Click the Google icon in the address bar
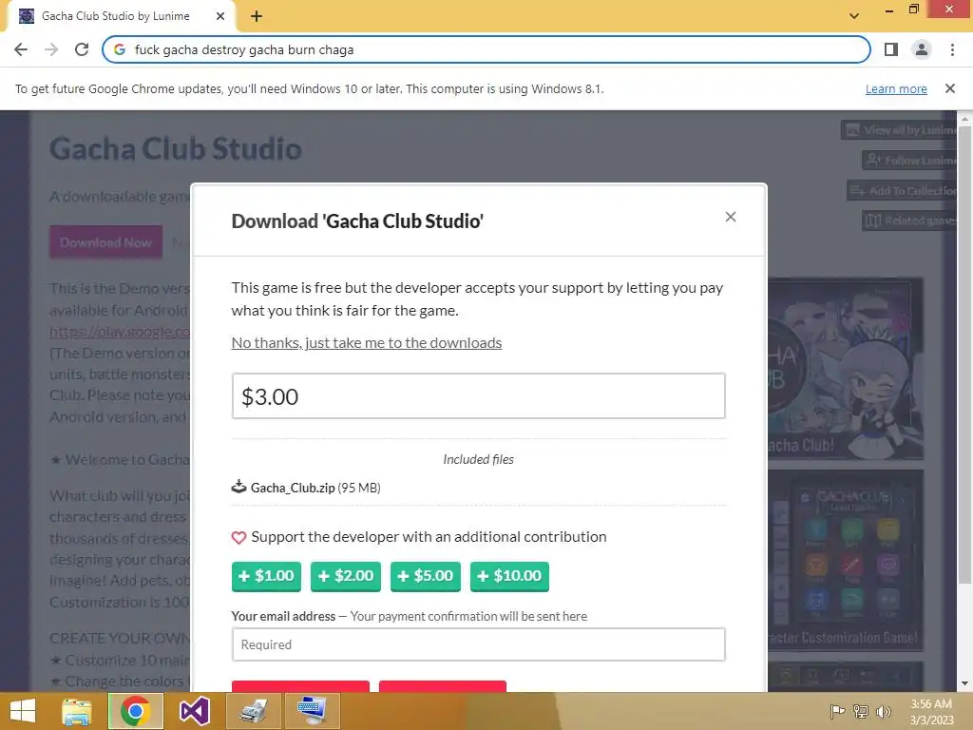The width and height of the screenshot is (973, 730). tap(120, 49)
